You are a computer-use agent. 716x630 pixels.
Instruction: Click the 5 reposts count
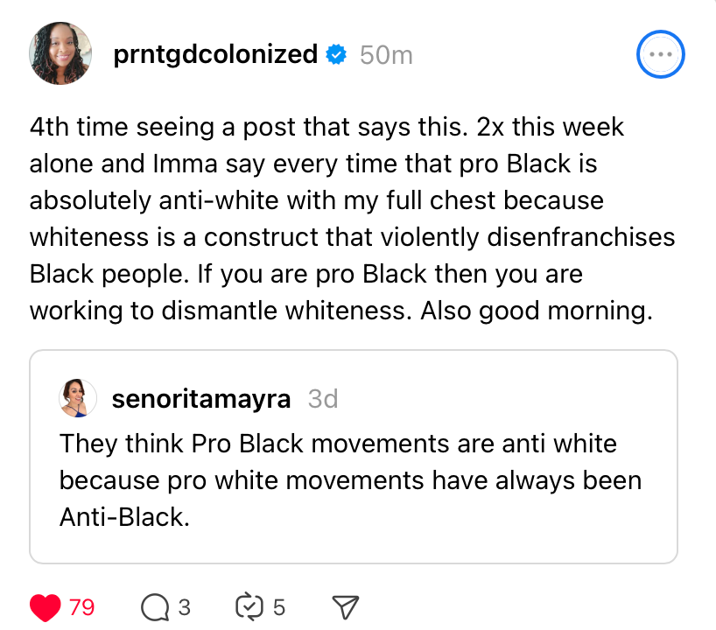(x=279, y=607)
